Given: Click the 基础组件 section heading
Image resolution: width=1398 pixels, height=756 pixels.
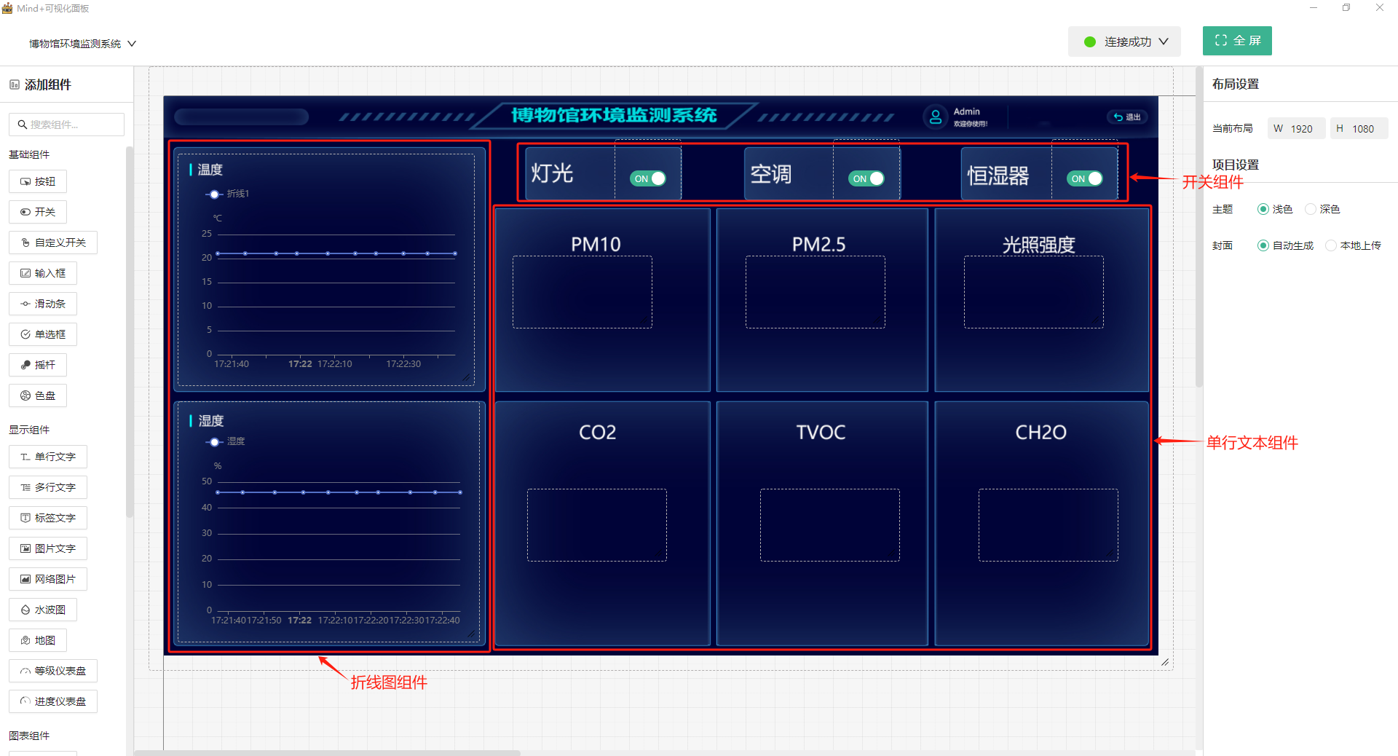Looking at the screenshot, I should (x=29, y=154).
